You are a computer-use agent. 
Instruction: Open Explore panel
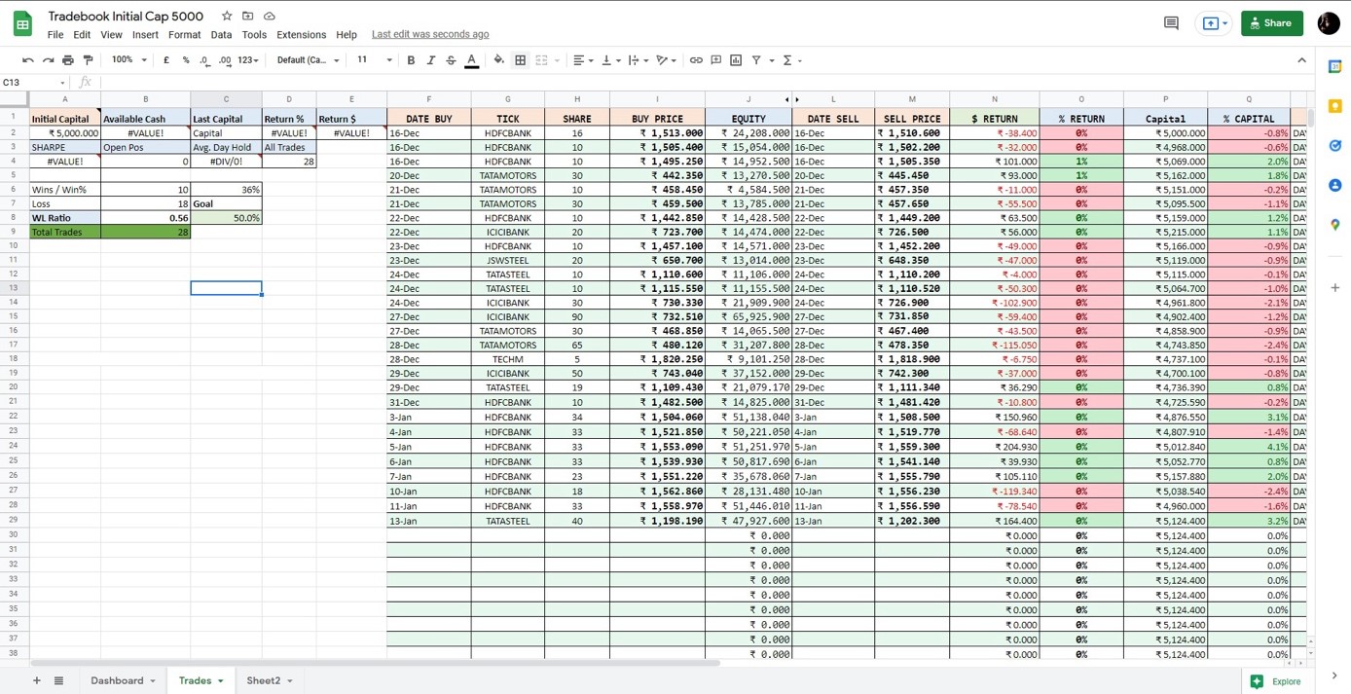click(x=1276, y=681)
